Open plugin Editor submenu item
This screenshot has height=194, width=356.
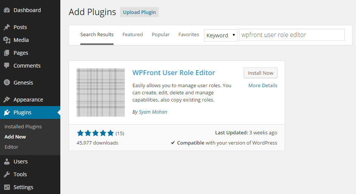point(11,147)
